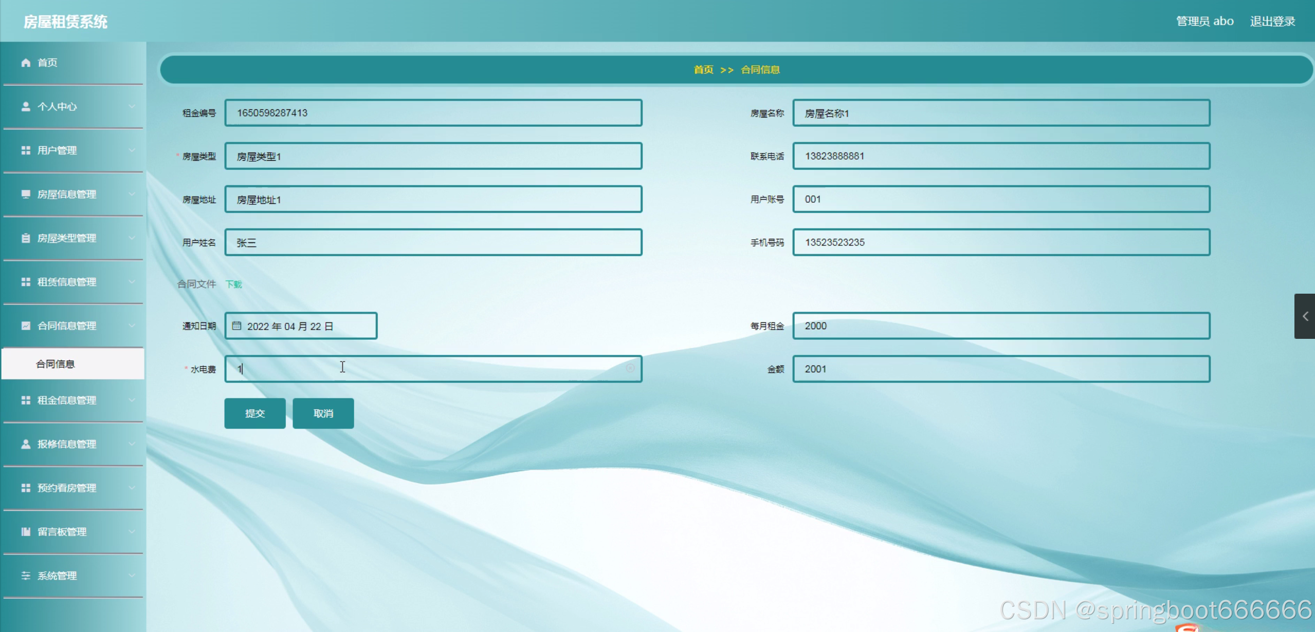Open the collapsed right side panel arrow
The height and width of the screenshot is (632, 1315).
[1305, 316]
